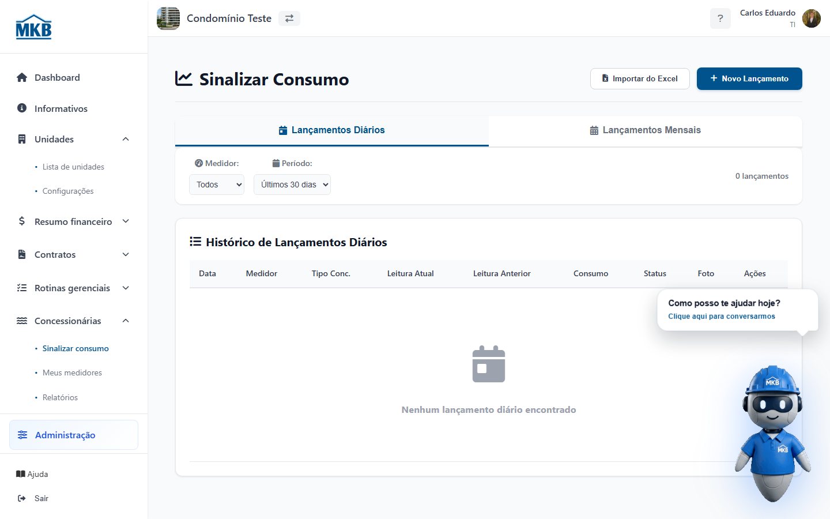Expand the Rotinas gerenciais chevron

click(126, 288)
